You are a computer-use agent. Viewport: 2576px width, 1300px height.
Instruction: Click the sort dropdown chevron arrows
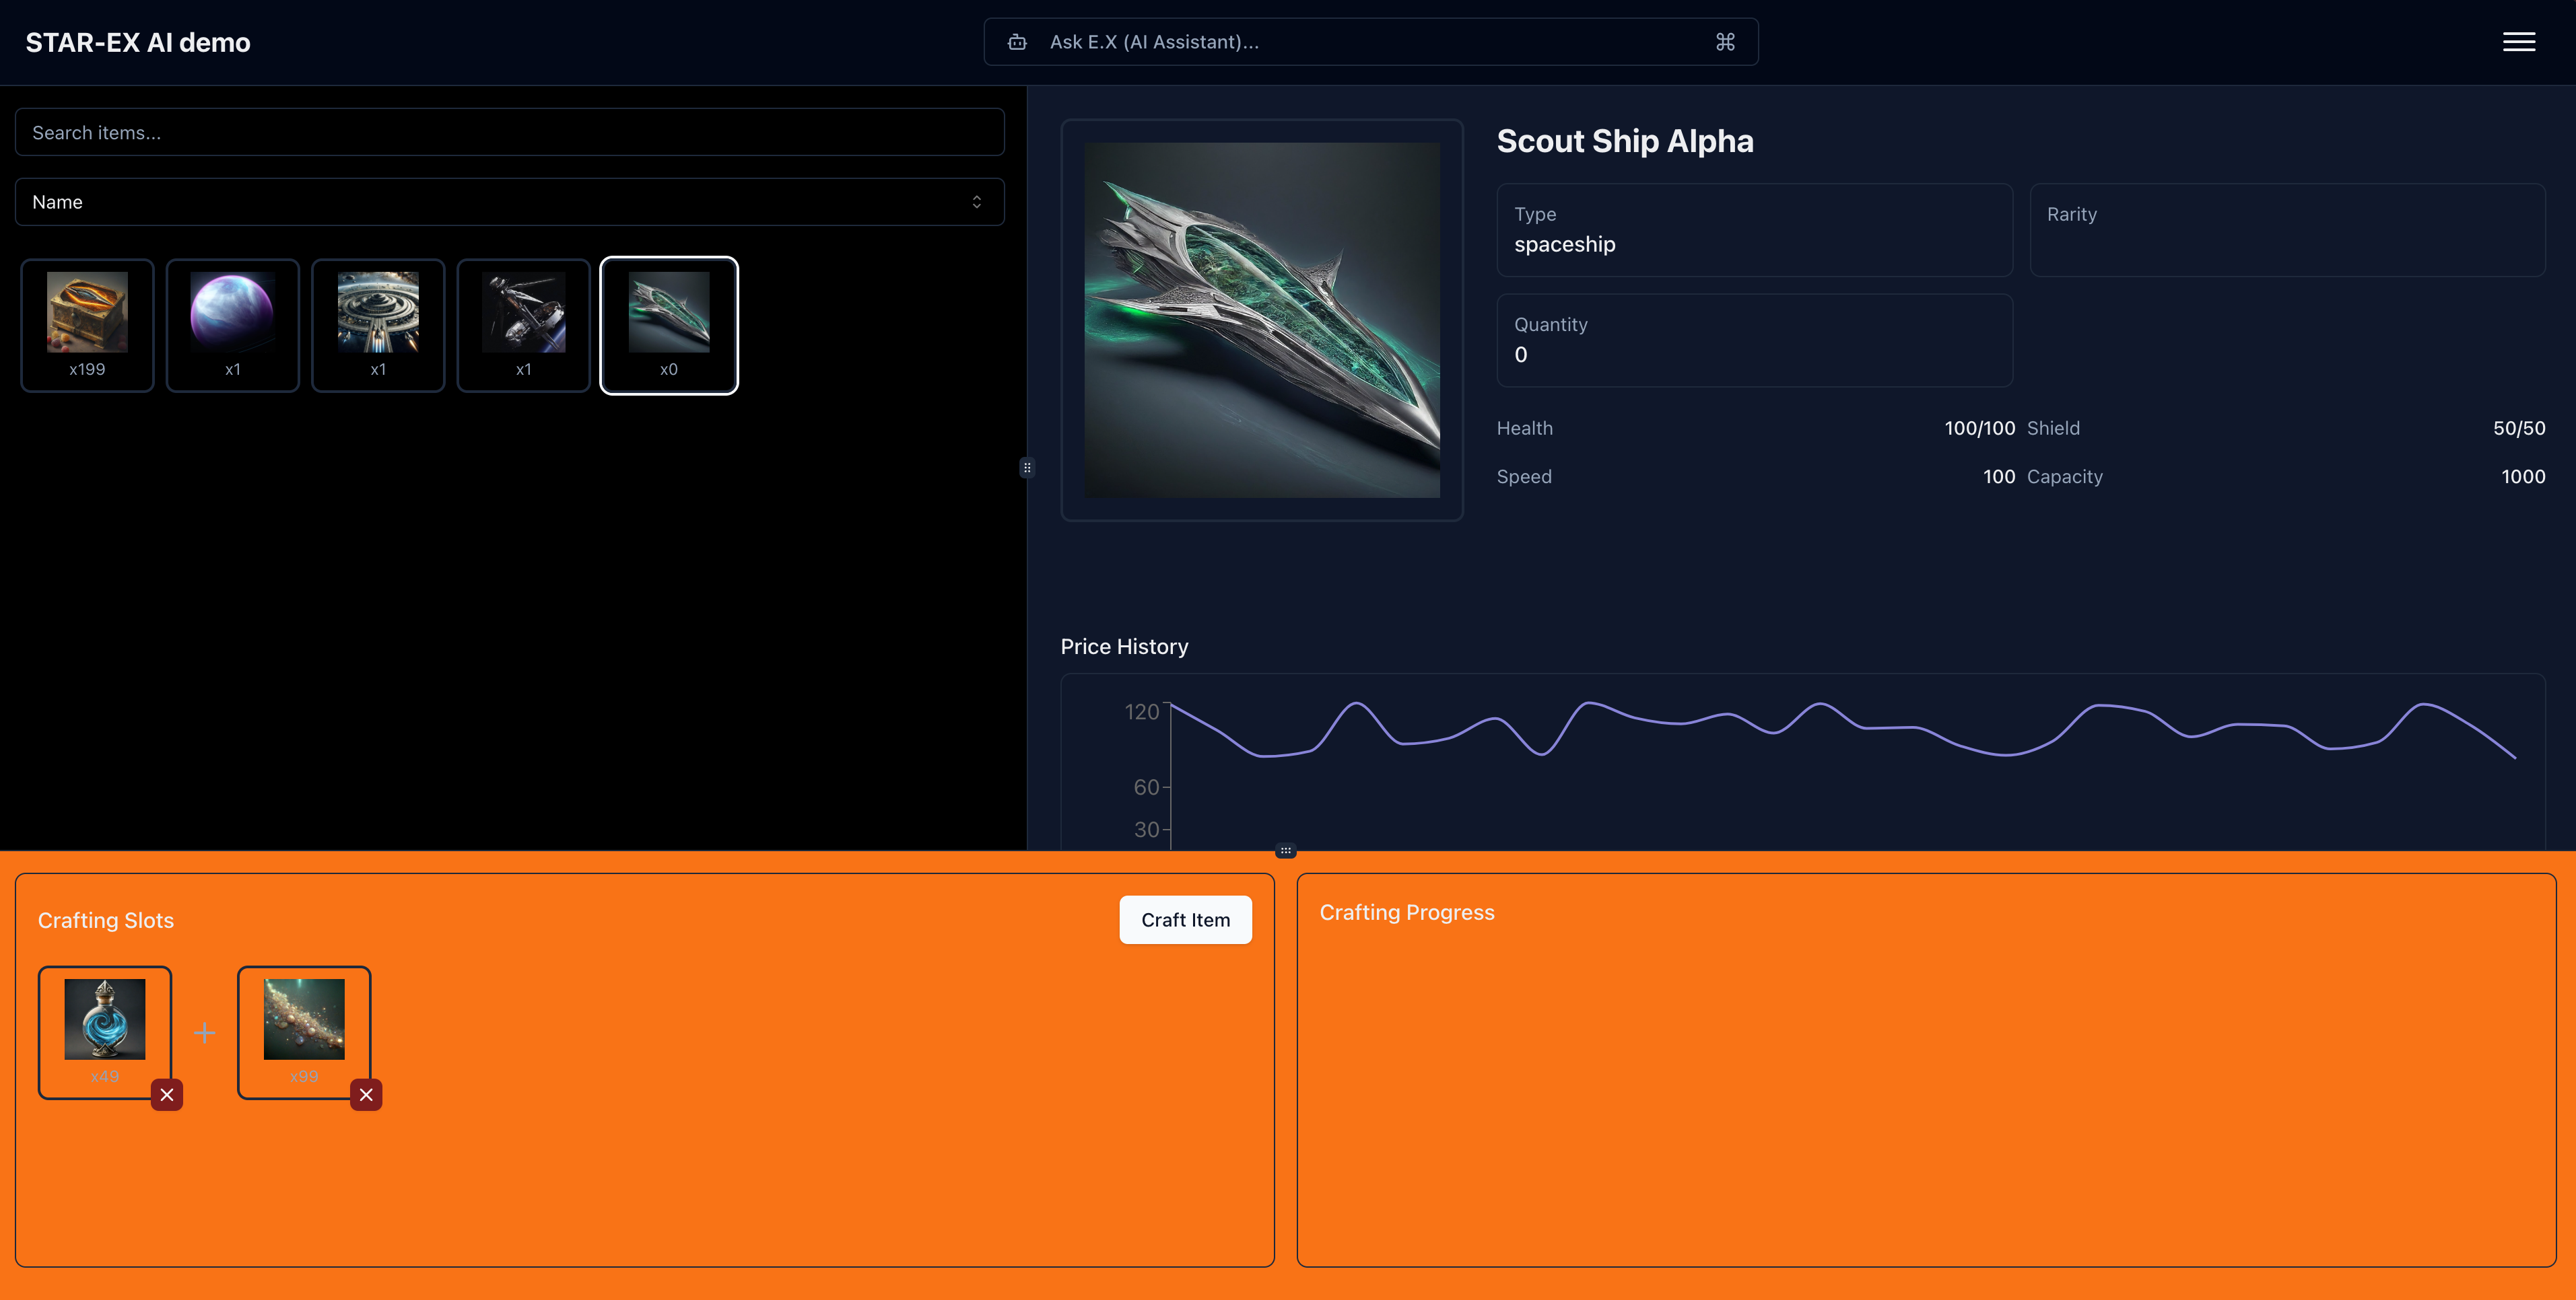click(976, 202)
